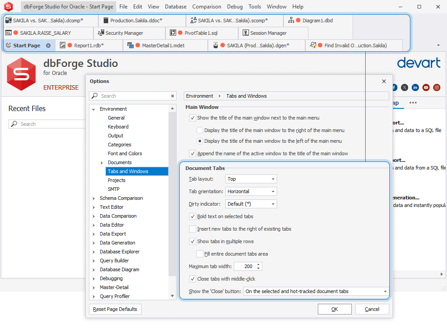Collapse the Environment tree node

click(93, 109)
